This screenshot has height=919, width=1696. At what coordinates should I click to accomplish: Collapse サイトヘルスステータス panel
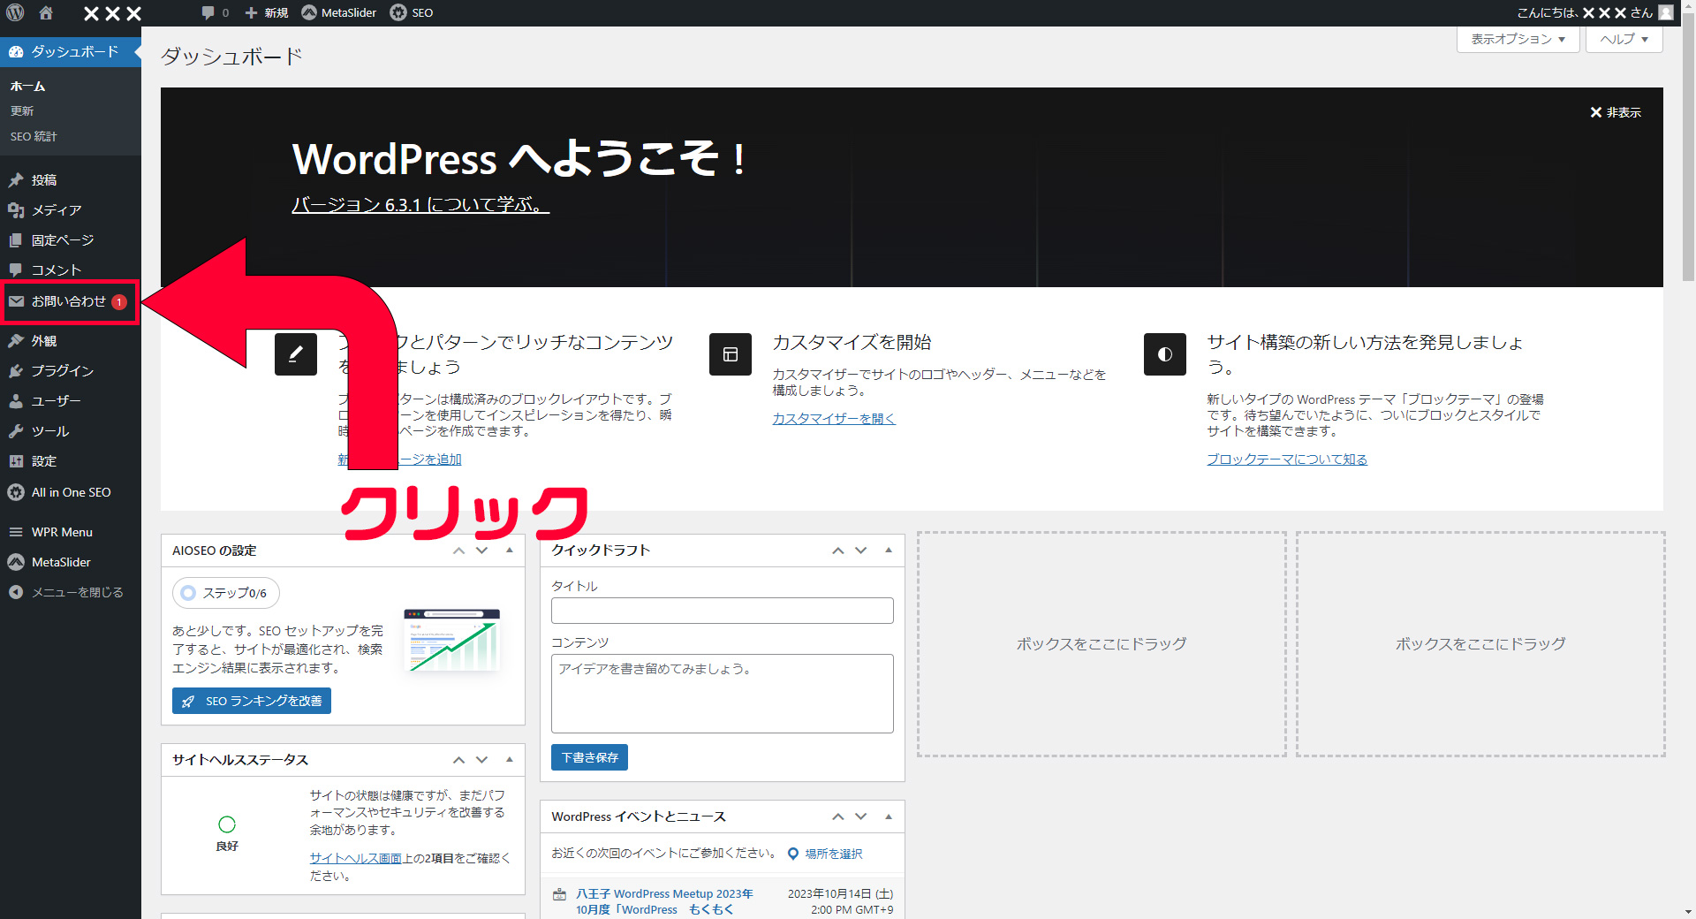510,760
